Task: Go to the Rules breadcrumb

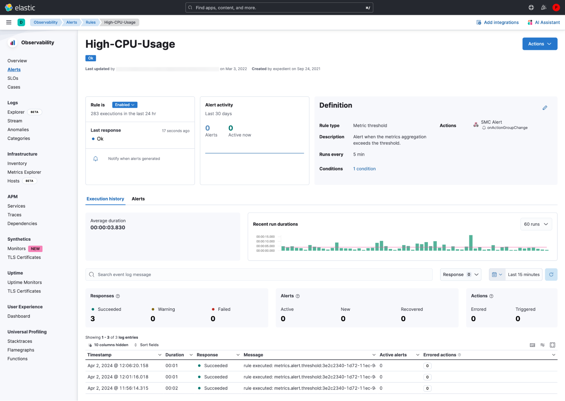Action: [x=90, y=22]
